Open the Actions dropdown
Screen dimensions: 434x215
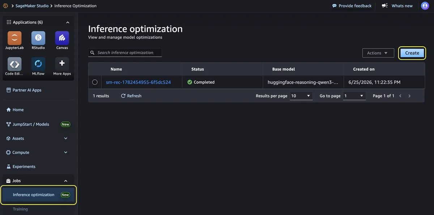tap(378, 53)
